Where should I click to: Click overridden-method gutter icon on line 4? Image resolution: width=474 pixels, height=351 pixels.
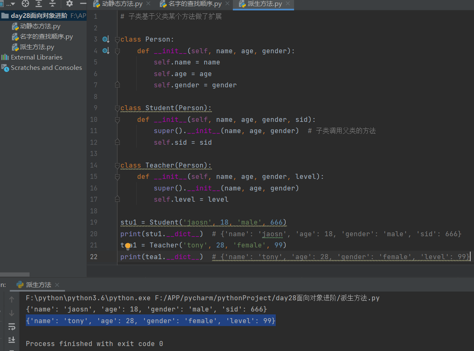(x=105, y=51)
